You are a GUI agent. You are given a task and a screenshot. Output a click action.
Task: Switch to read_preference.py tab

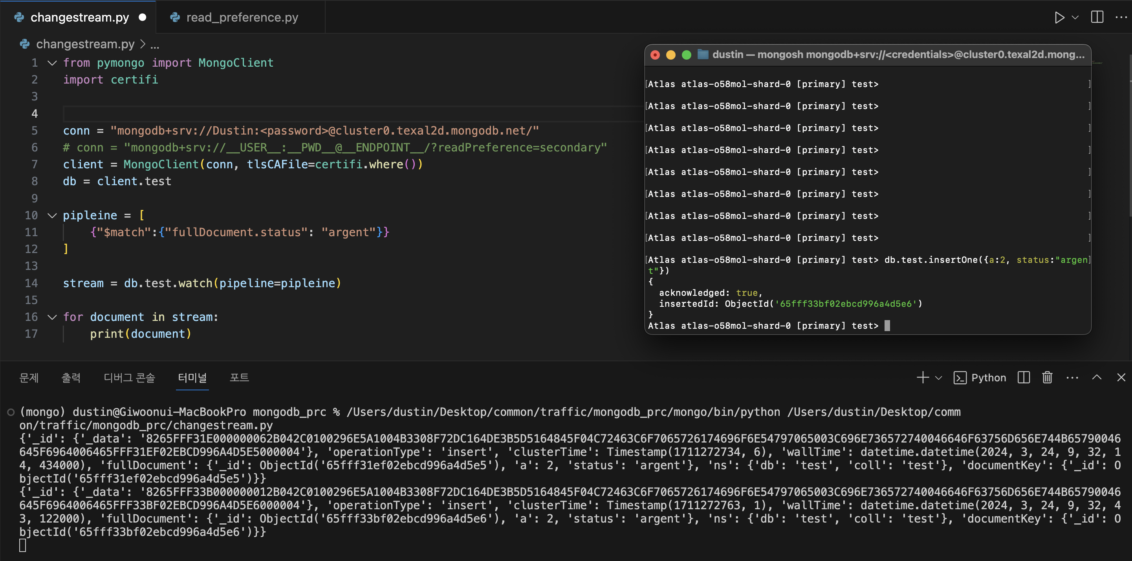[x=242, y=18]
